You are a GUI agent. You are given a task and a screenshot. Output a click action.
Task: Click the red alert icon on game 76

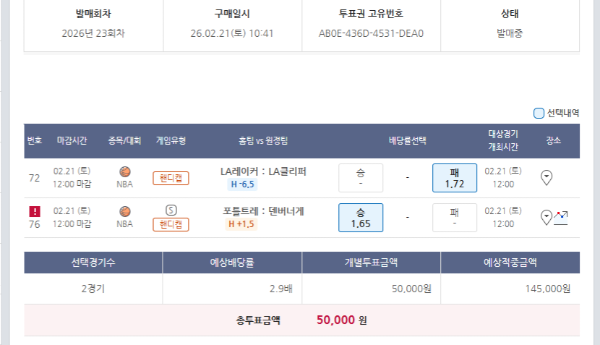point(34,211)
